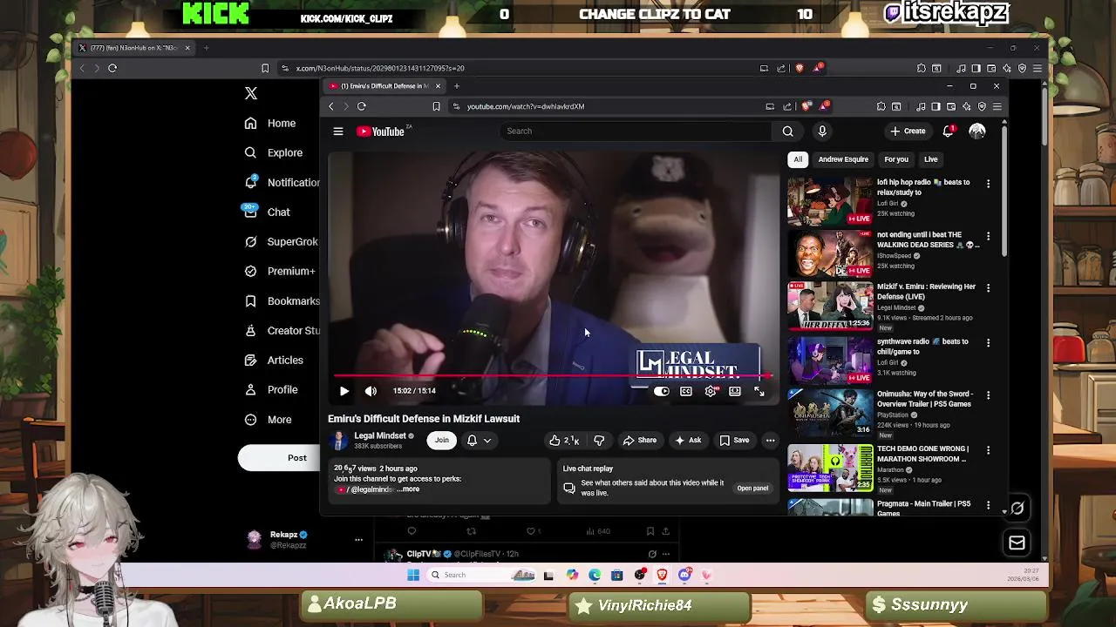The height and width of the screenshot is (627, 1116).
Task: Open lofi hip hop radio thumbnail
Action: point(830,201)
